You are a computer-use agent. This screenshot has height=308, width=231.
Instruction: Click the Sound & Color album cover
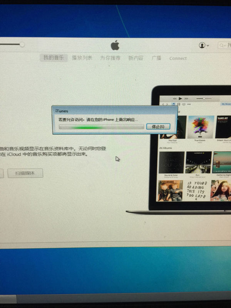[172, 162]
